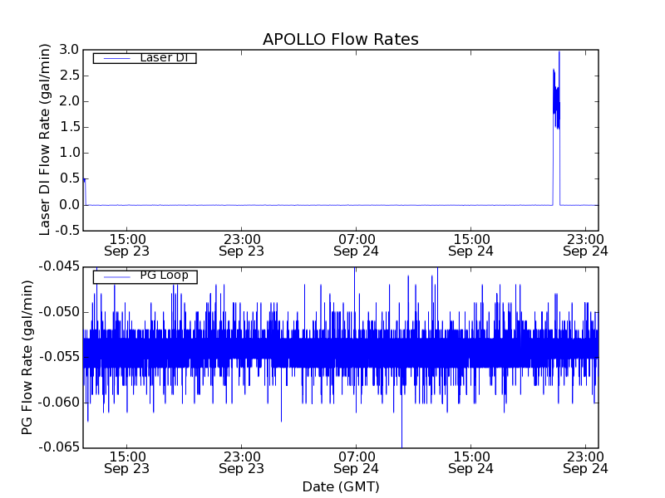This screenshot has height=498, width=665.
Task: Click the Date (GMT) axis label
Action: [x=341, y=486]
